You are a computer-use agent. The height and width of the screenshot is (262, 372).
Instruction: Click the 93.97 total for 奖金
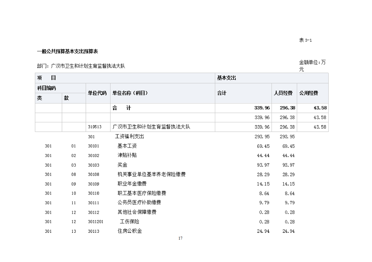tap(263, 165)
